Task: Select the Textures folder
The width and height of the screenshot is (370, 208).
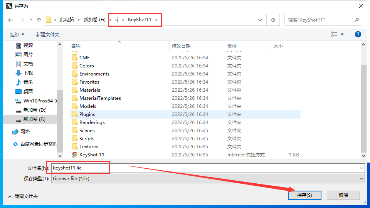Action: click(89, 147)
